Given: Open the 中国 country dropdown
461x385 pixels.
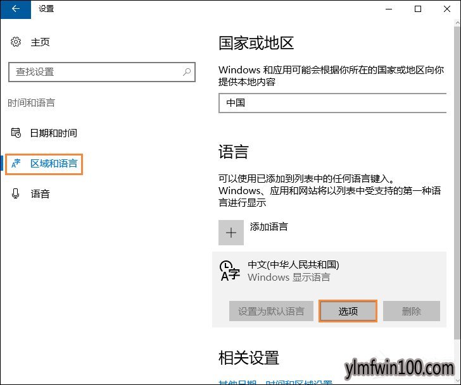Looking at the screenshot, I should point(332,103).
